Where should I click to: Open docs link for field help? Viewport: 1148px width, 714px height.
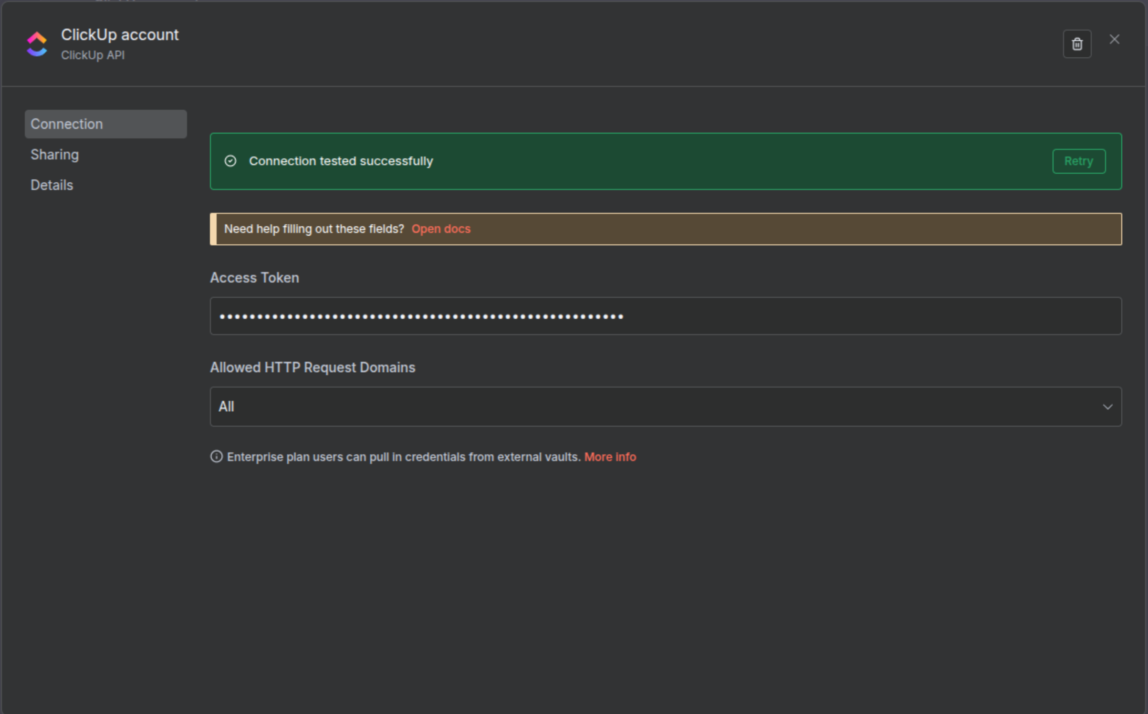[441, 229]
